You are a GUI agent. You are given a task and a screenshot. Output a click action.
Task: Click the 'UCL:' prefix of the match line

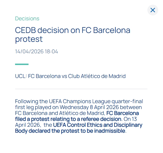click(x=21, y=76)
